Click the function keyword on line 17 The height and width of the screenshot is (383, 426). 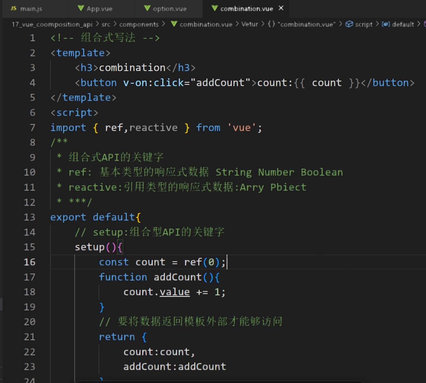pyautogui.click(x=123, y=277)
